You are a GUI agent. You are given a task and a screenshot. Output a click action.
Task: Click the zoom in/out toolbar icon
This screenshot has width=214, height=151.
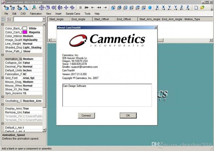tap(54, 8)
